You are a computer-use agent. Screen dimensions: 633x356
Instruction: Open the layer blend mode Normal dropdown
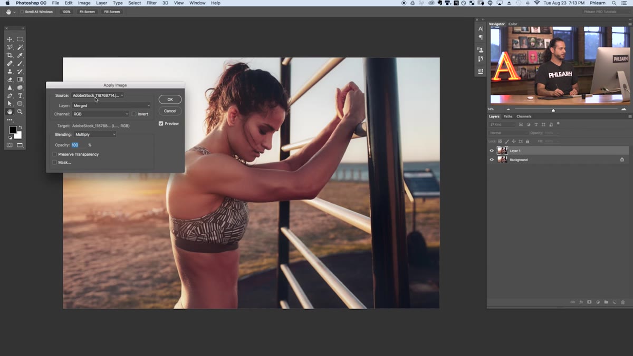click(507, 133)
